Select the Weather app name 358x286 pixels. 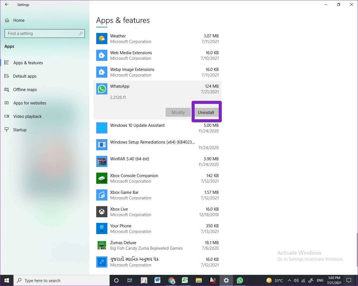(x=118, y=36)
